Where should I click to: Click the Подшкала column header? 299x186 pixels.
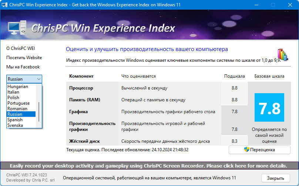(235, 76)
